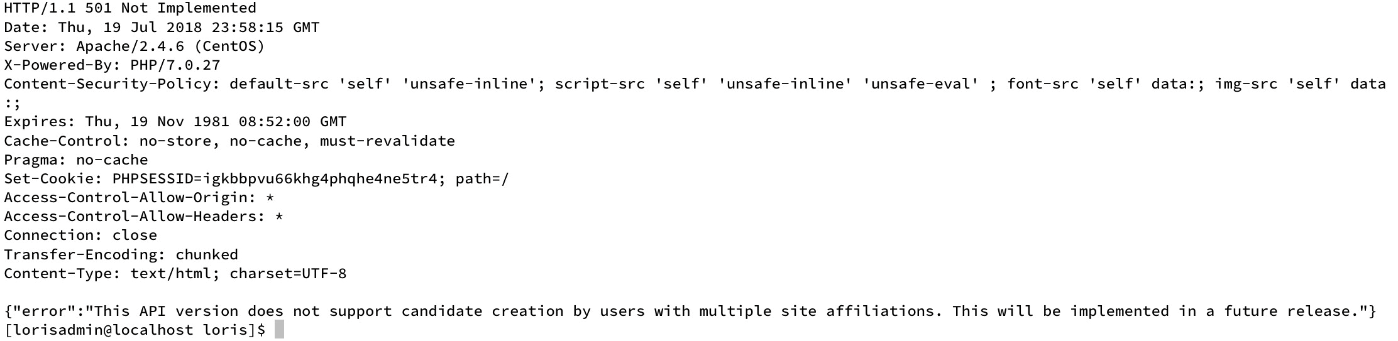
Task: Click the X-Powered-By: PHP/7.0.27 line
Action: pos(112,65)
